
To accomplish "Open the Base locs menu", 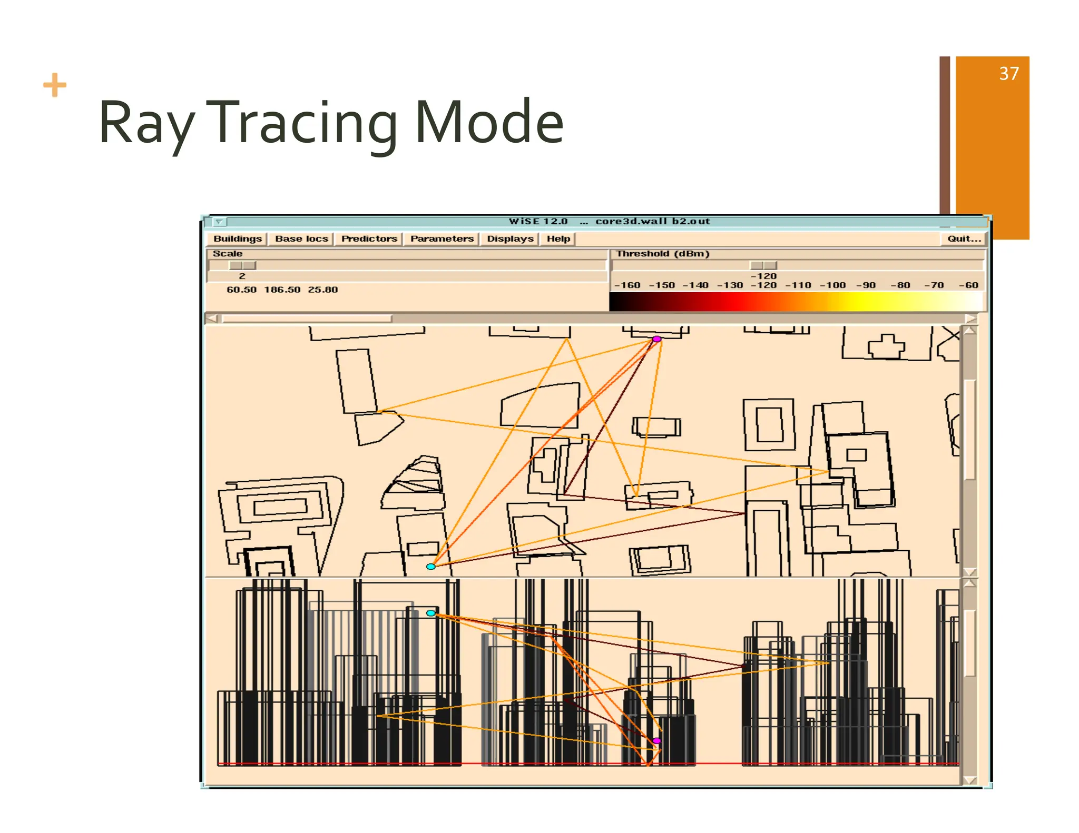I will pos(301,239).
